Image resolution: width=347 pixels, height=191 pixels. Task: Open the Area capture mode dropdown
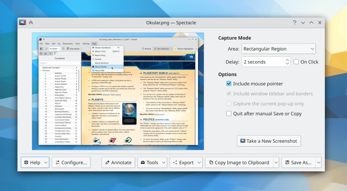coord(279,49)
